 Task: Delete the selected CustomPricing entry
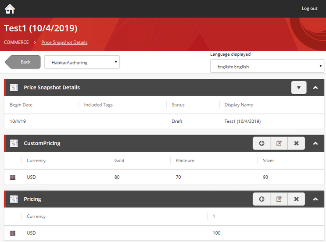296,143
